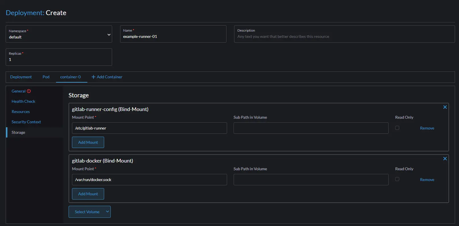This screenshot has height=226, width=459.
Task: Switch to the Deployment tab
Action: [x=21, y=77]
